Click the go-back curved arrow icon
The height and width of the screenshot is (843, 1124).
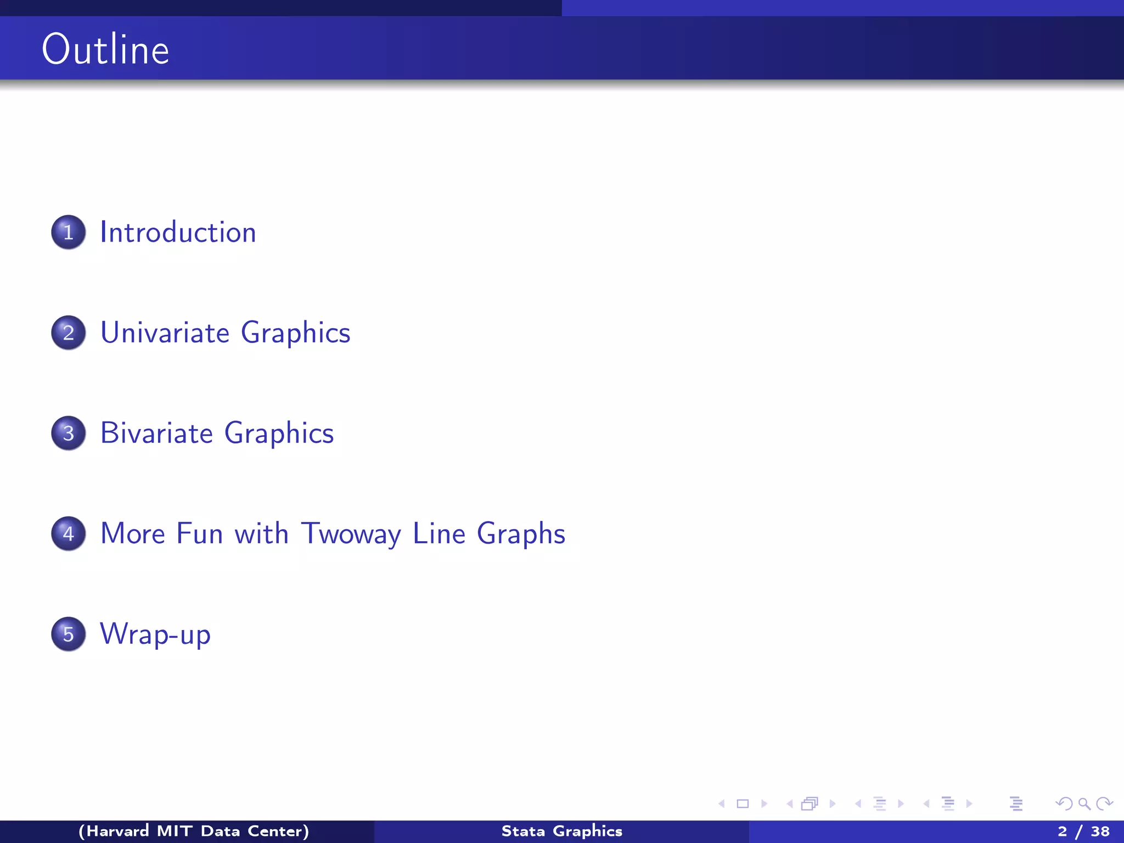[1064, 803]
